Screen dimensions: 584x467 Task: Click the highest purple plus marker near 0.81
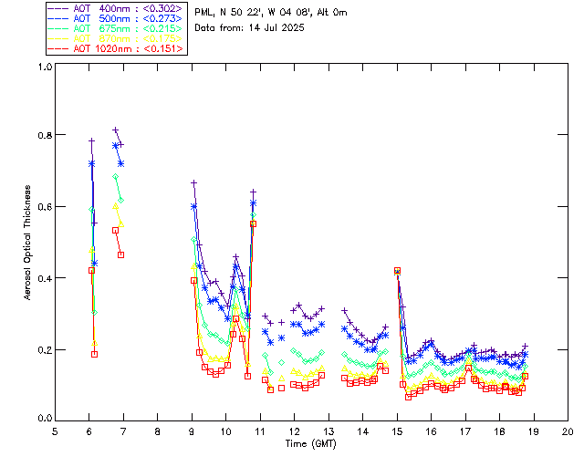tap(116, 130)
